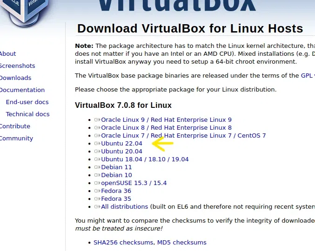Viewport: 315px width, 251px height.
Task: Download Oracle Linux 9 / RHEL 9 package
Action: (166, 120)
